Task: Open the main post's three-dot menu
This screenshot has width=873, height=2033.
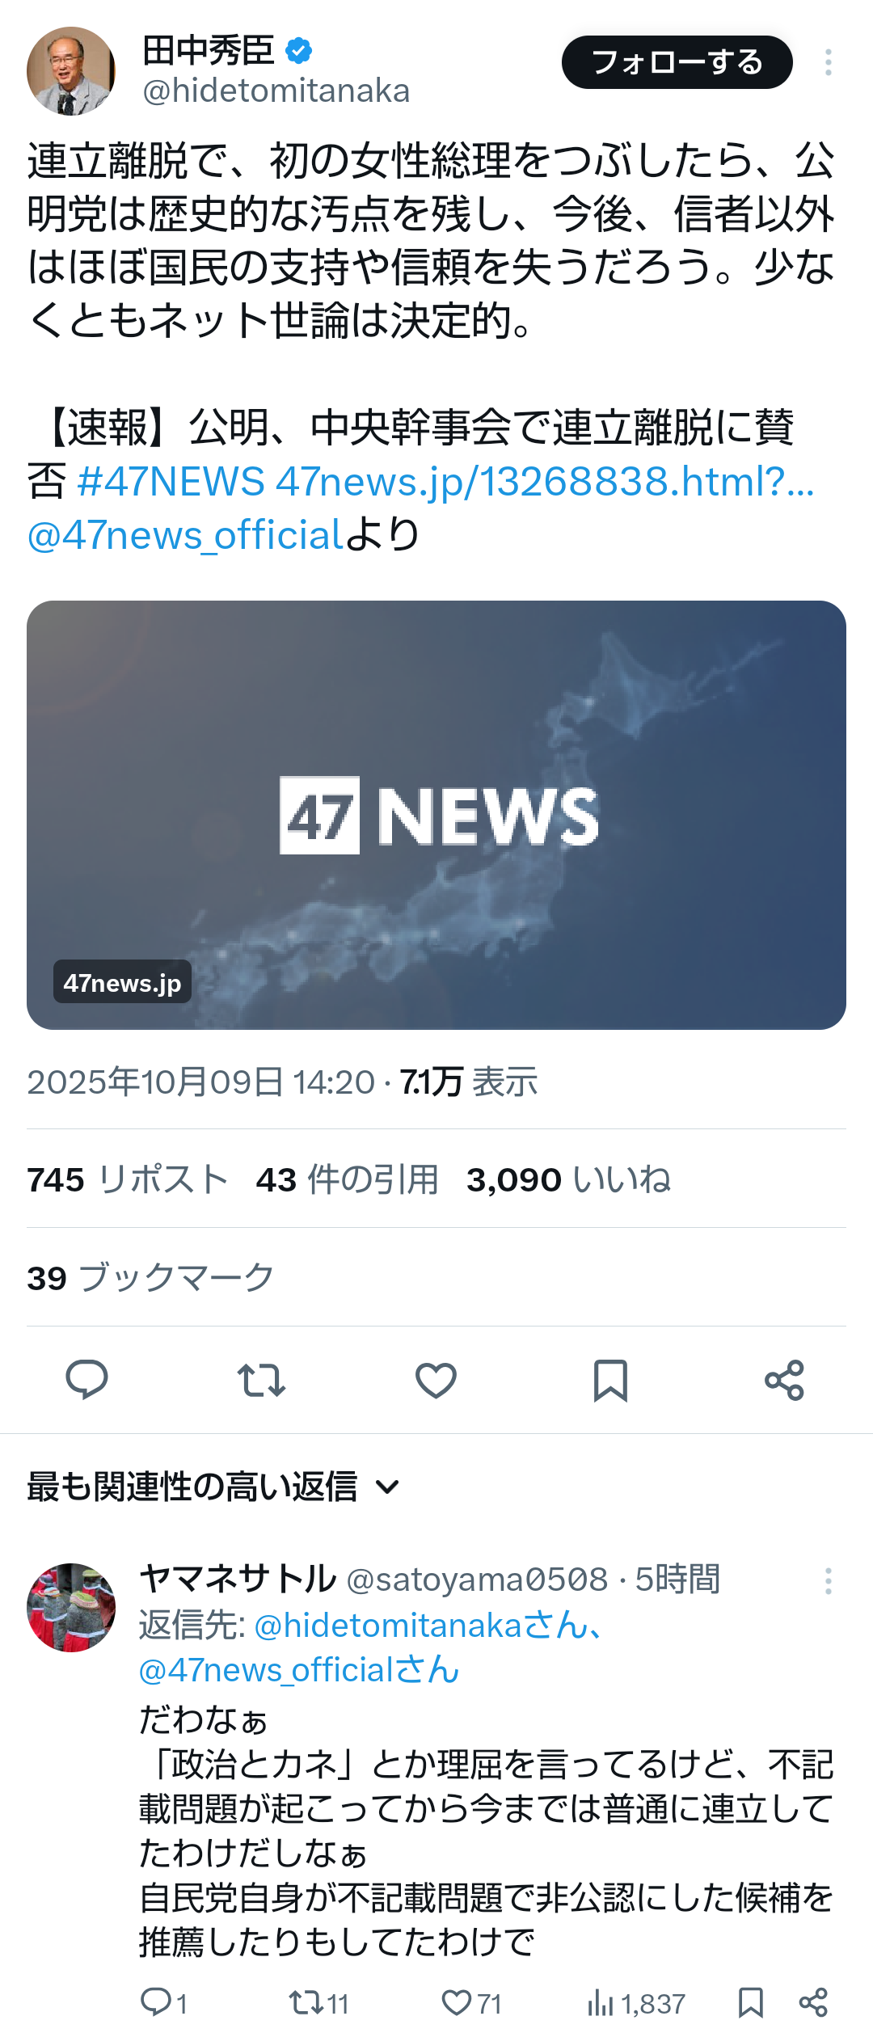Action: coord(828,62)
